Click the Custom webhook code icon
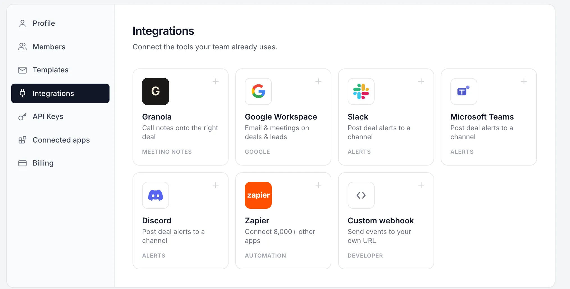Viewport: 570px width, 289px height. (361, 195)
